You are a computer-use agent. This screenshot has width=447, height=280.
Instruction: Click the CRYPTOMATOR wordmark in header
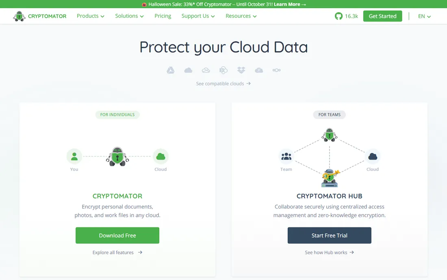click(x=47, y=16)
